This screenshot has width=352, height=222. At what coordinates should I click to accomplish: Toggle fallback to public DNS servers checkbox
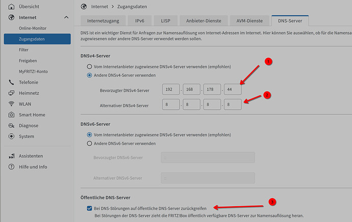coord(89,208)
